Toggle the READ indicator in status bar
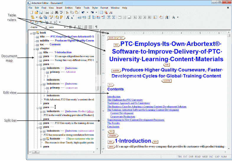The height and width of the screenshot is (161, 232). (198, 157)
